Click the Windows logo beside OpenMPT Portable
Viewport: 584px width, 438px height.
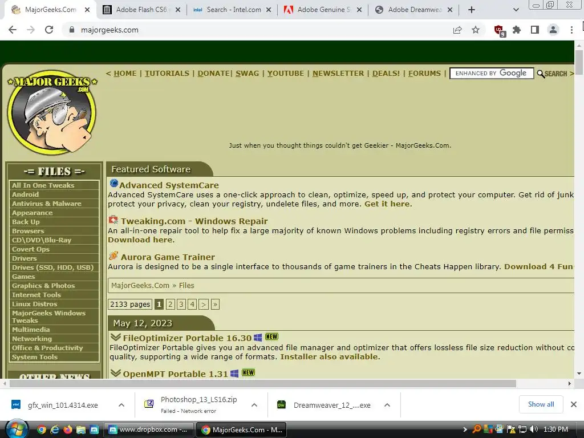pos(234,373)
